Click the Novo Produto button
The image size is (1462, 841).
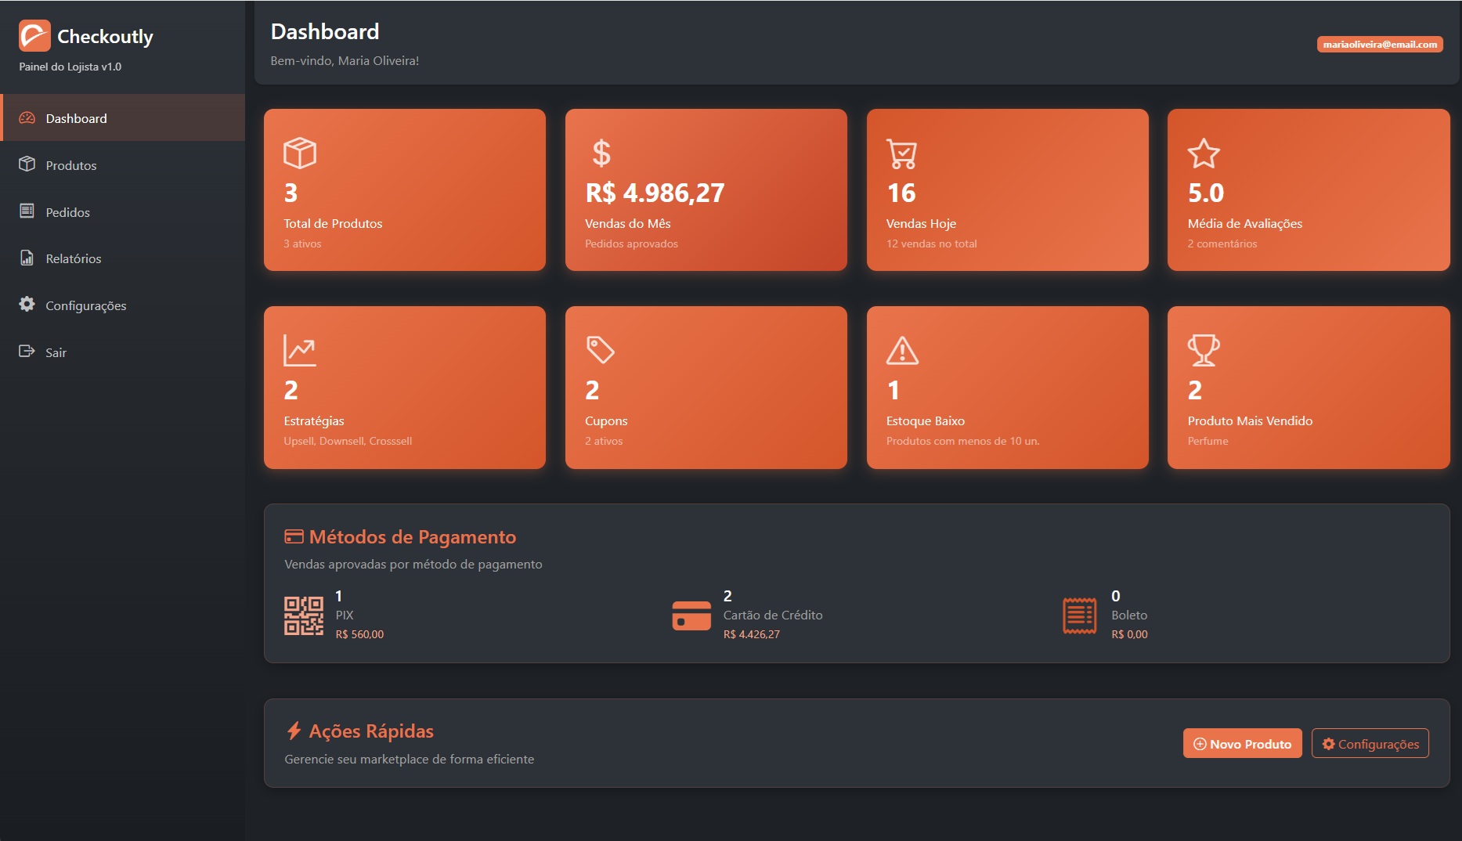(1242, 744)
